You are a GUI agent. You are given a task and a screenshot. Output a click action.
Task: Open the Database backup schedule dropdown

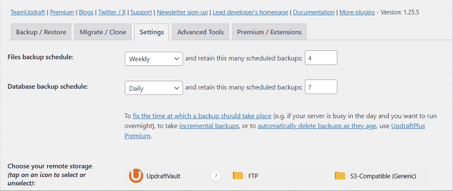pyautogui.click(x=153, y=88)
